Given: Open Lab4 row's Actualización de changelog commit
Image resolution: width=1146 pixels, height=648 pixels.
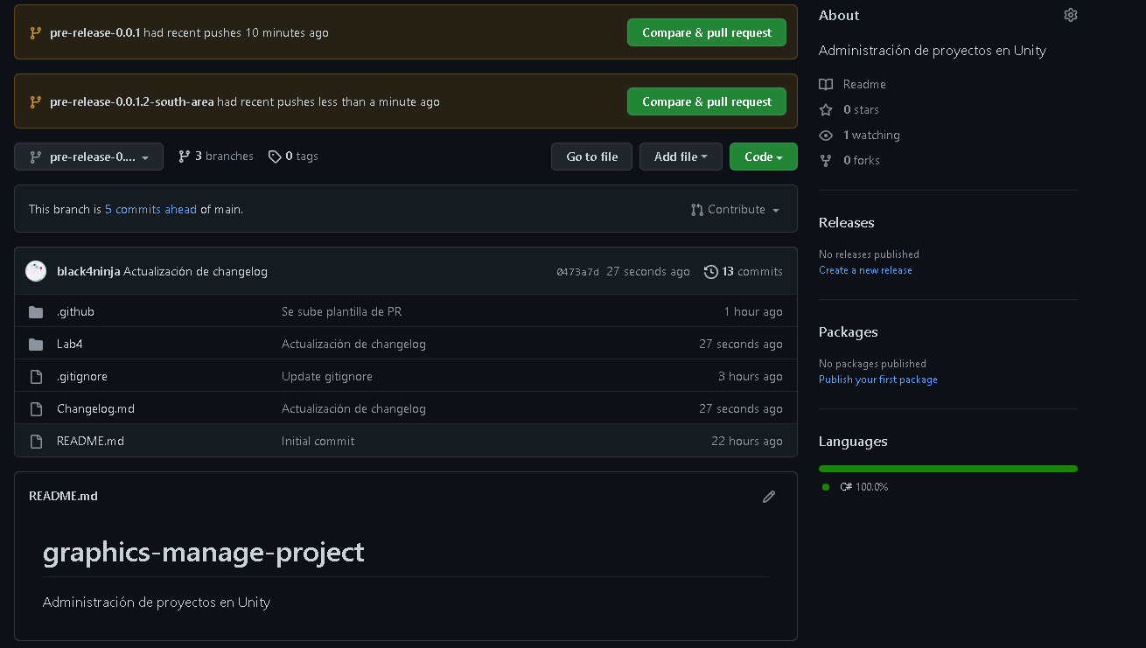Looking at the screenshot, I should coord(353,345).
